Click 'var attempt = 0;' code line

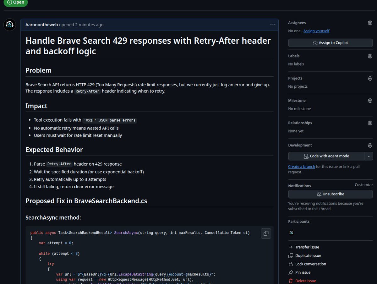click(x=56, y=243)
